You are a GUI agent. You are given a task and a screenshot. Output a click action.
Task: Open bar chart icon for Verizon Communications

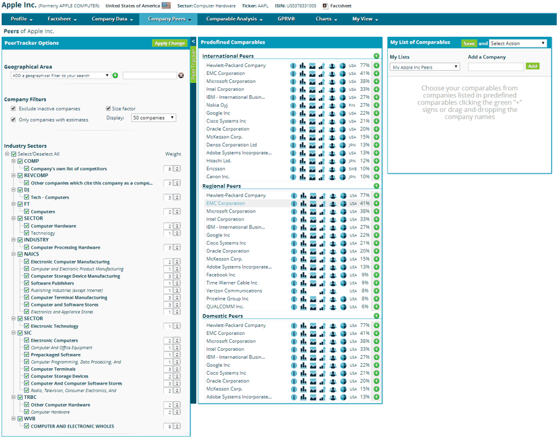(x=303, y=291)
